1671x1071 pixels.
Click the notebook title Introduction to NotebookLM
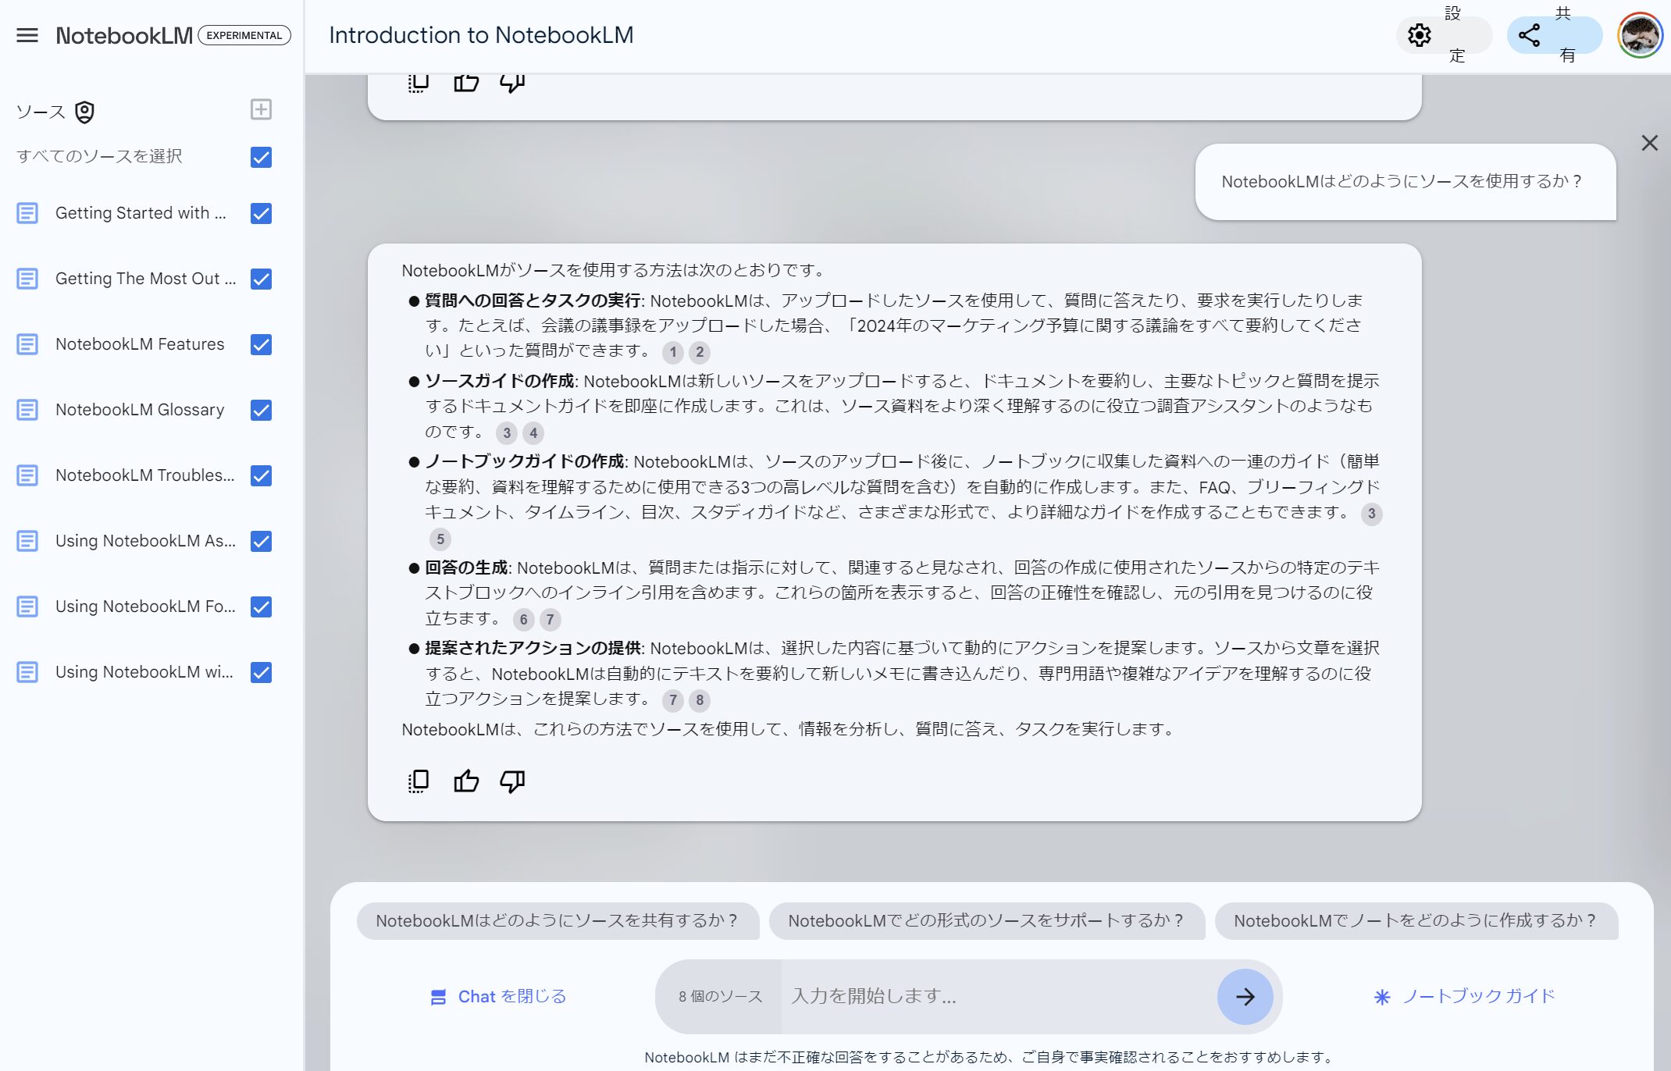pos(481,35)
